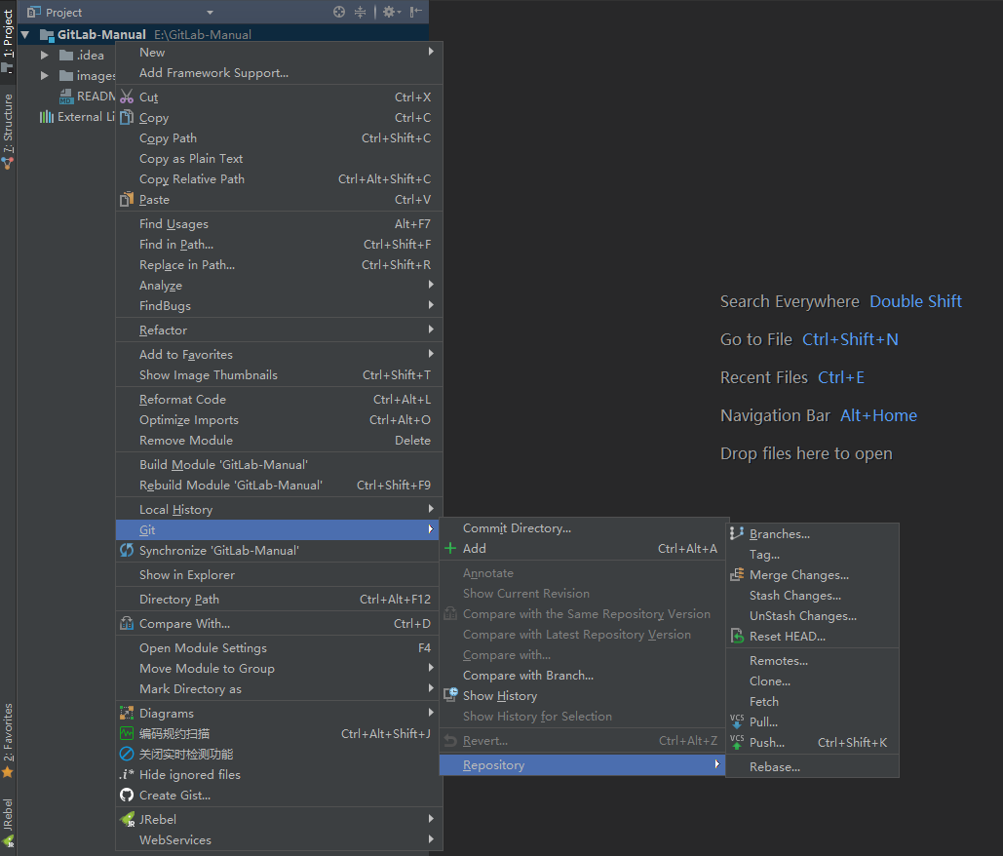Open the Project panel settings gear
The image size is (1003, 856).
coord(389,12)
